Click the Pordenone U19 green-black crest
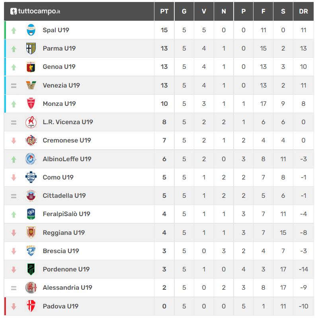Screen dimensions: 318x318 (x=31, y=269)
